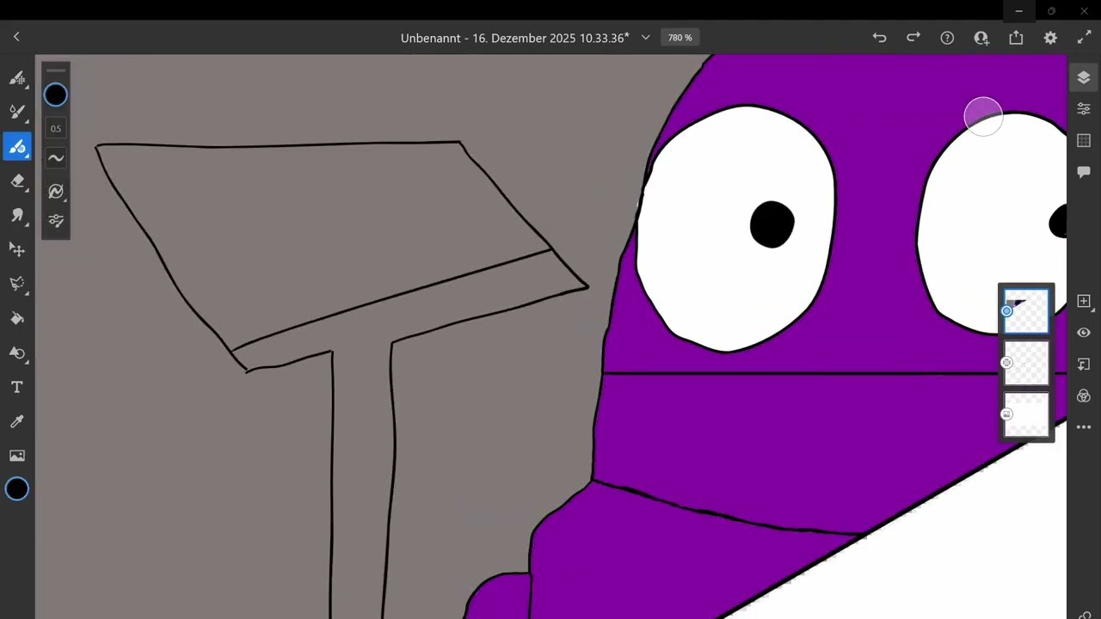Open the brush size 0.5 control

[x=56, y=128]
